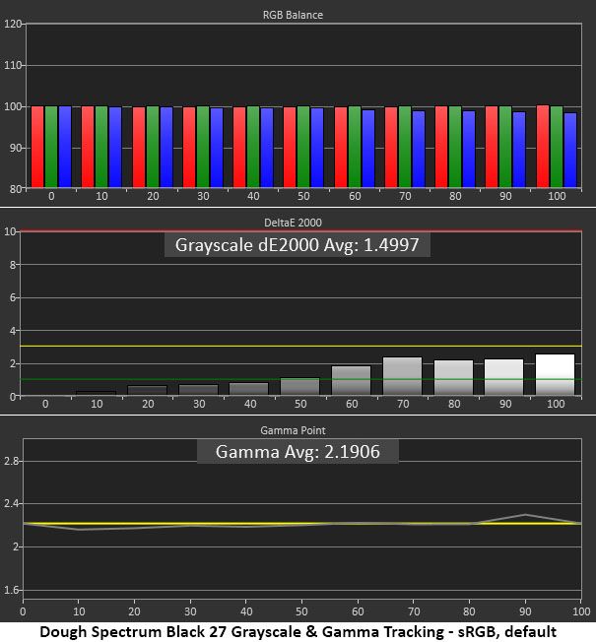Click the gamma curve point at 10

coord(79,530)
